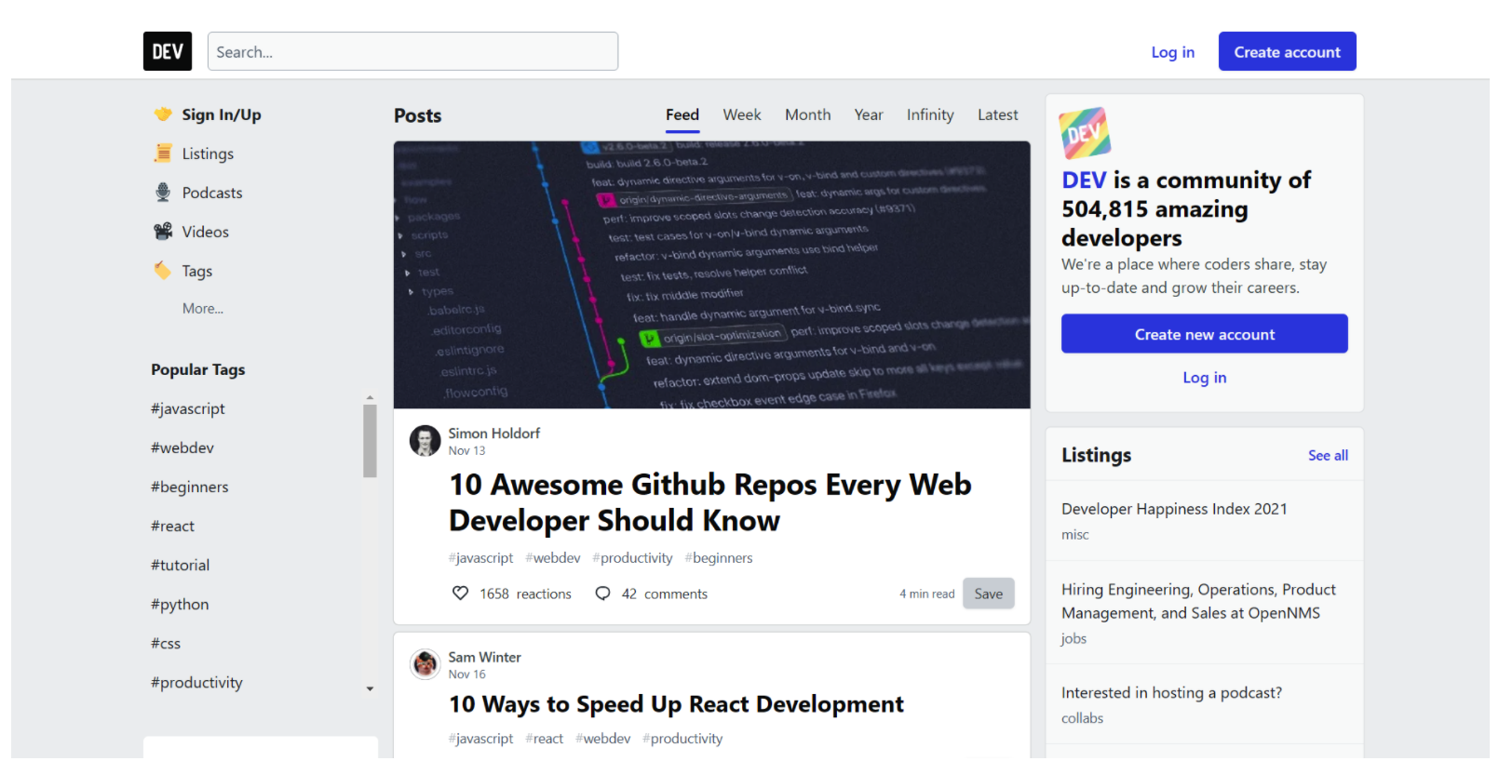Click the Podcasts microphone icon

[x=163, y=193]
